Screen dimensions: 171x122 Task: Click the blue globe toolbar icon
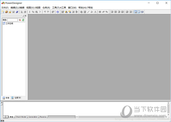pos(58,12)
